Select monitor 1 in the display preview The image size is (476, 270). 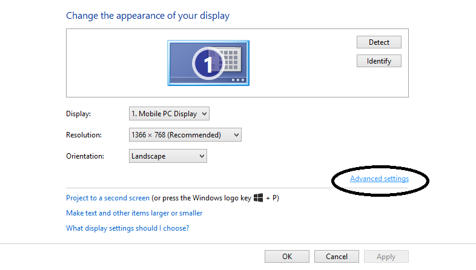point(208,63)
